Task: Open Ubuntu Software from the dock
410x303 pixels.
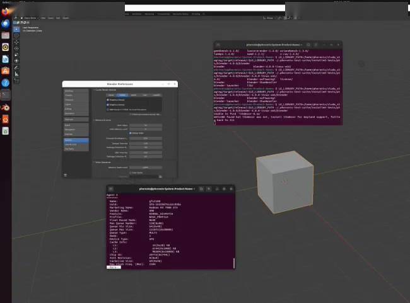Action: (x=6, y=71)
